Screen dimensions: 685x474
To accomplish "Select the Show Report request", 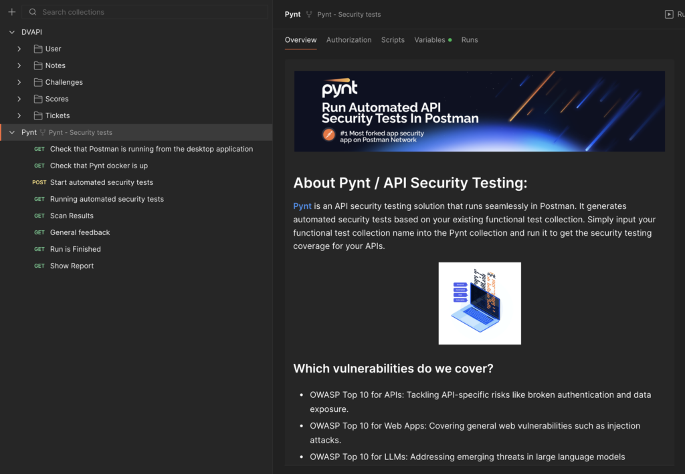I will pos(72,266).
